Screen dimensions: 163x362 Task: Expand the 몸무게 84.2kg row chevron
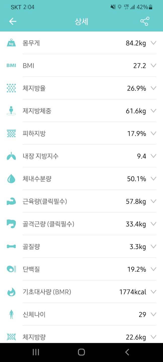pos(153,43)
